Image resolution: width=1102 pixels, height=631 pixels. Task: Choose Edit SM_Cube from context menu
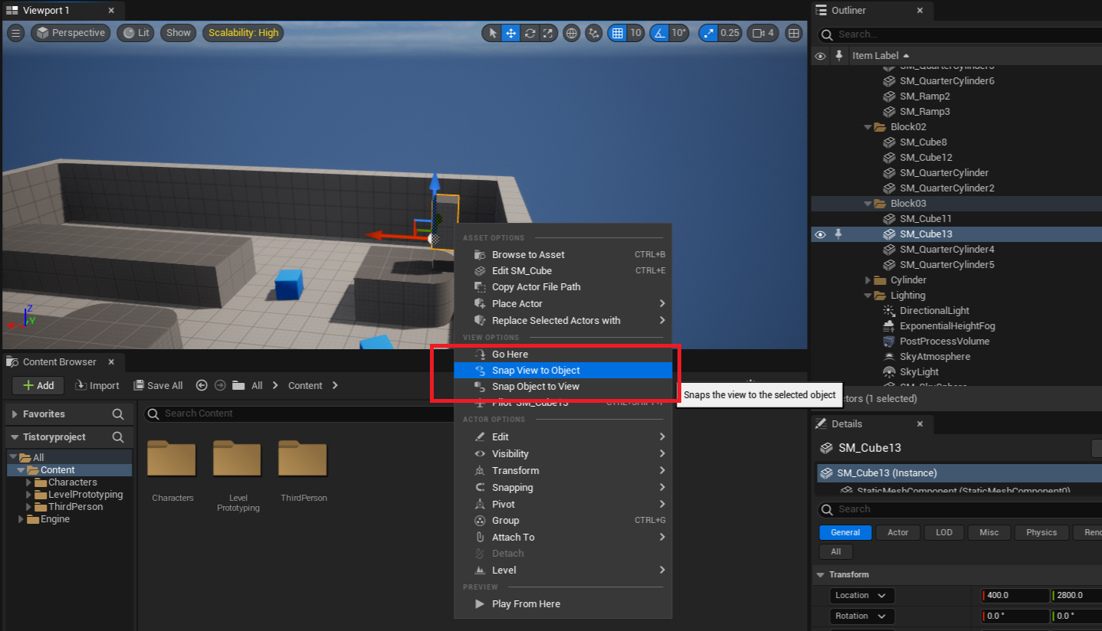coord(562,270)
